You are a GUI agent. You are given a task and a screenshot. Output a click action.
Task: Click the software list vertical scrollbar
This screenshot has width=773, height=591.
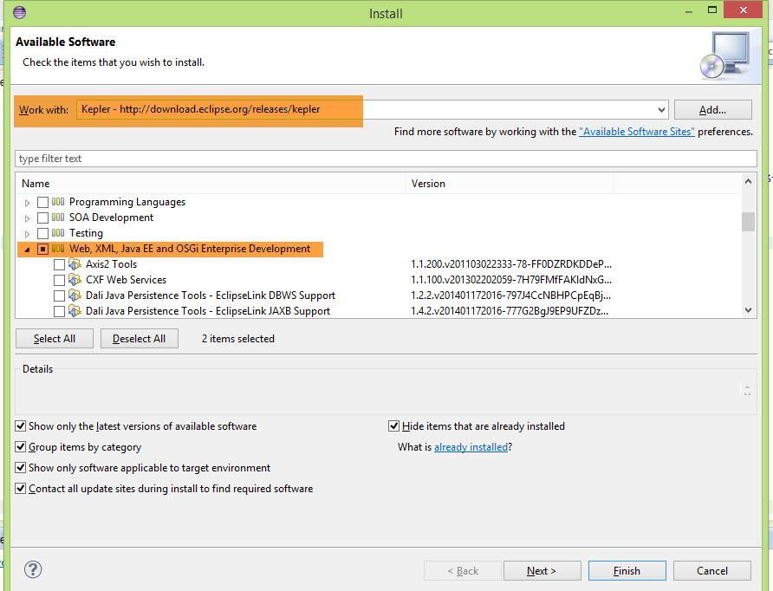(x=748, y=260)
